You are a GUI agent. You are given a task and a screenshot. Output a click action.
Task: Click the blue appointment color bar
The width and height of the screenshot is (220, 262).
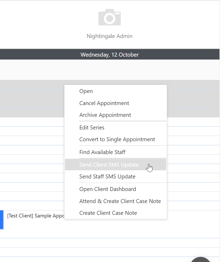coord(2,220)
